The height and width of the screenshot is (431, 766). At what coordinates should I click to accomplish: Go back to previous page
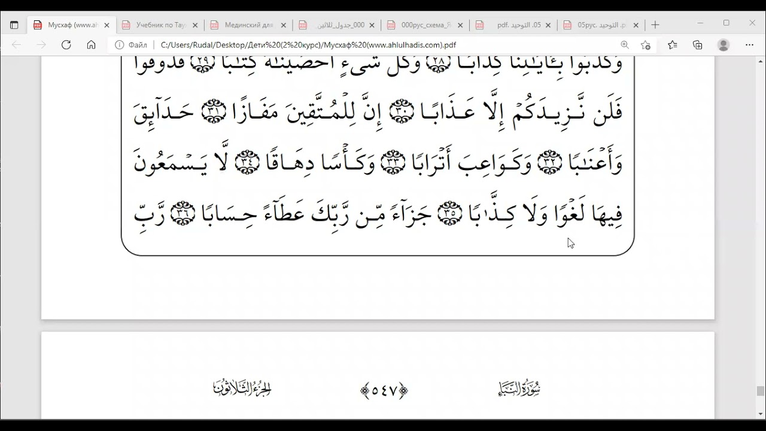pos(17,45)
